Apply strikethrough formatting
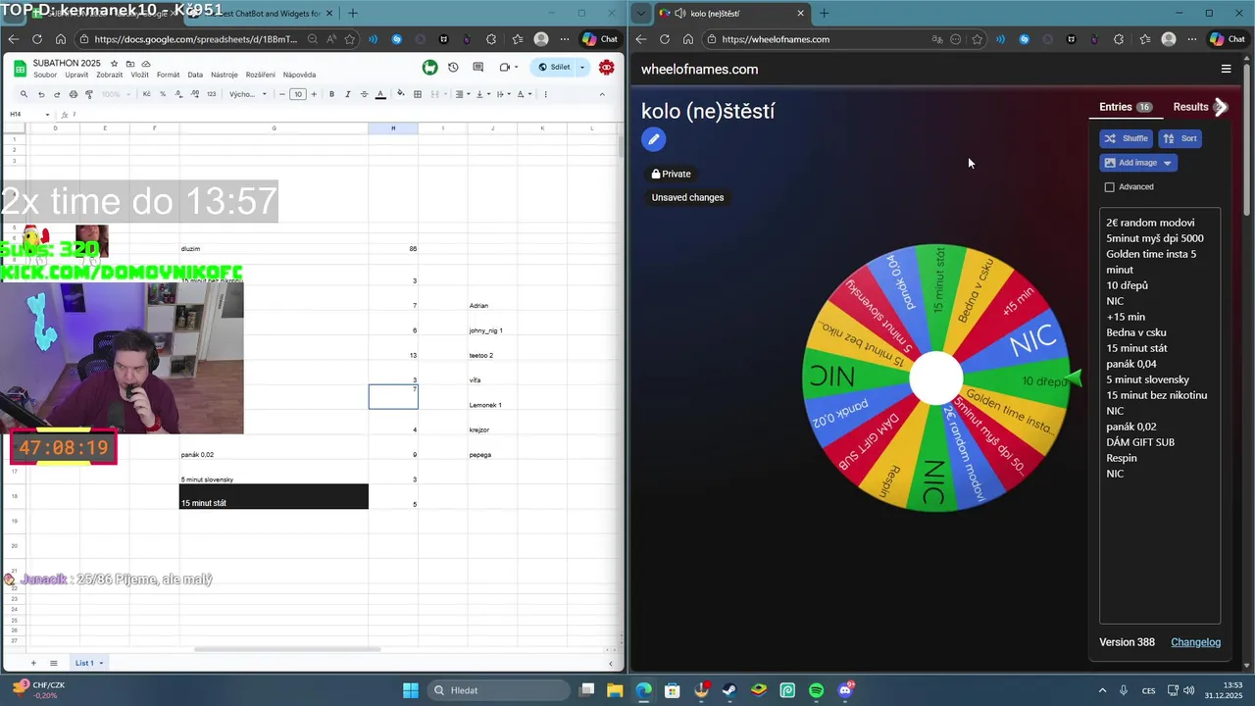The width and height of the screenshot is (1255, 706). coord(364,94)
